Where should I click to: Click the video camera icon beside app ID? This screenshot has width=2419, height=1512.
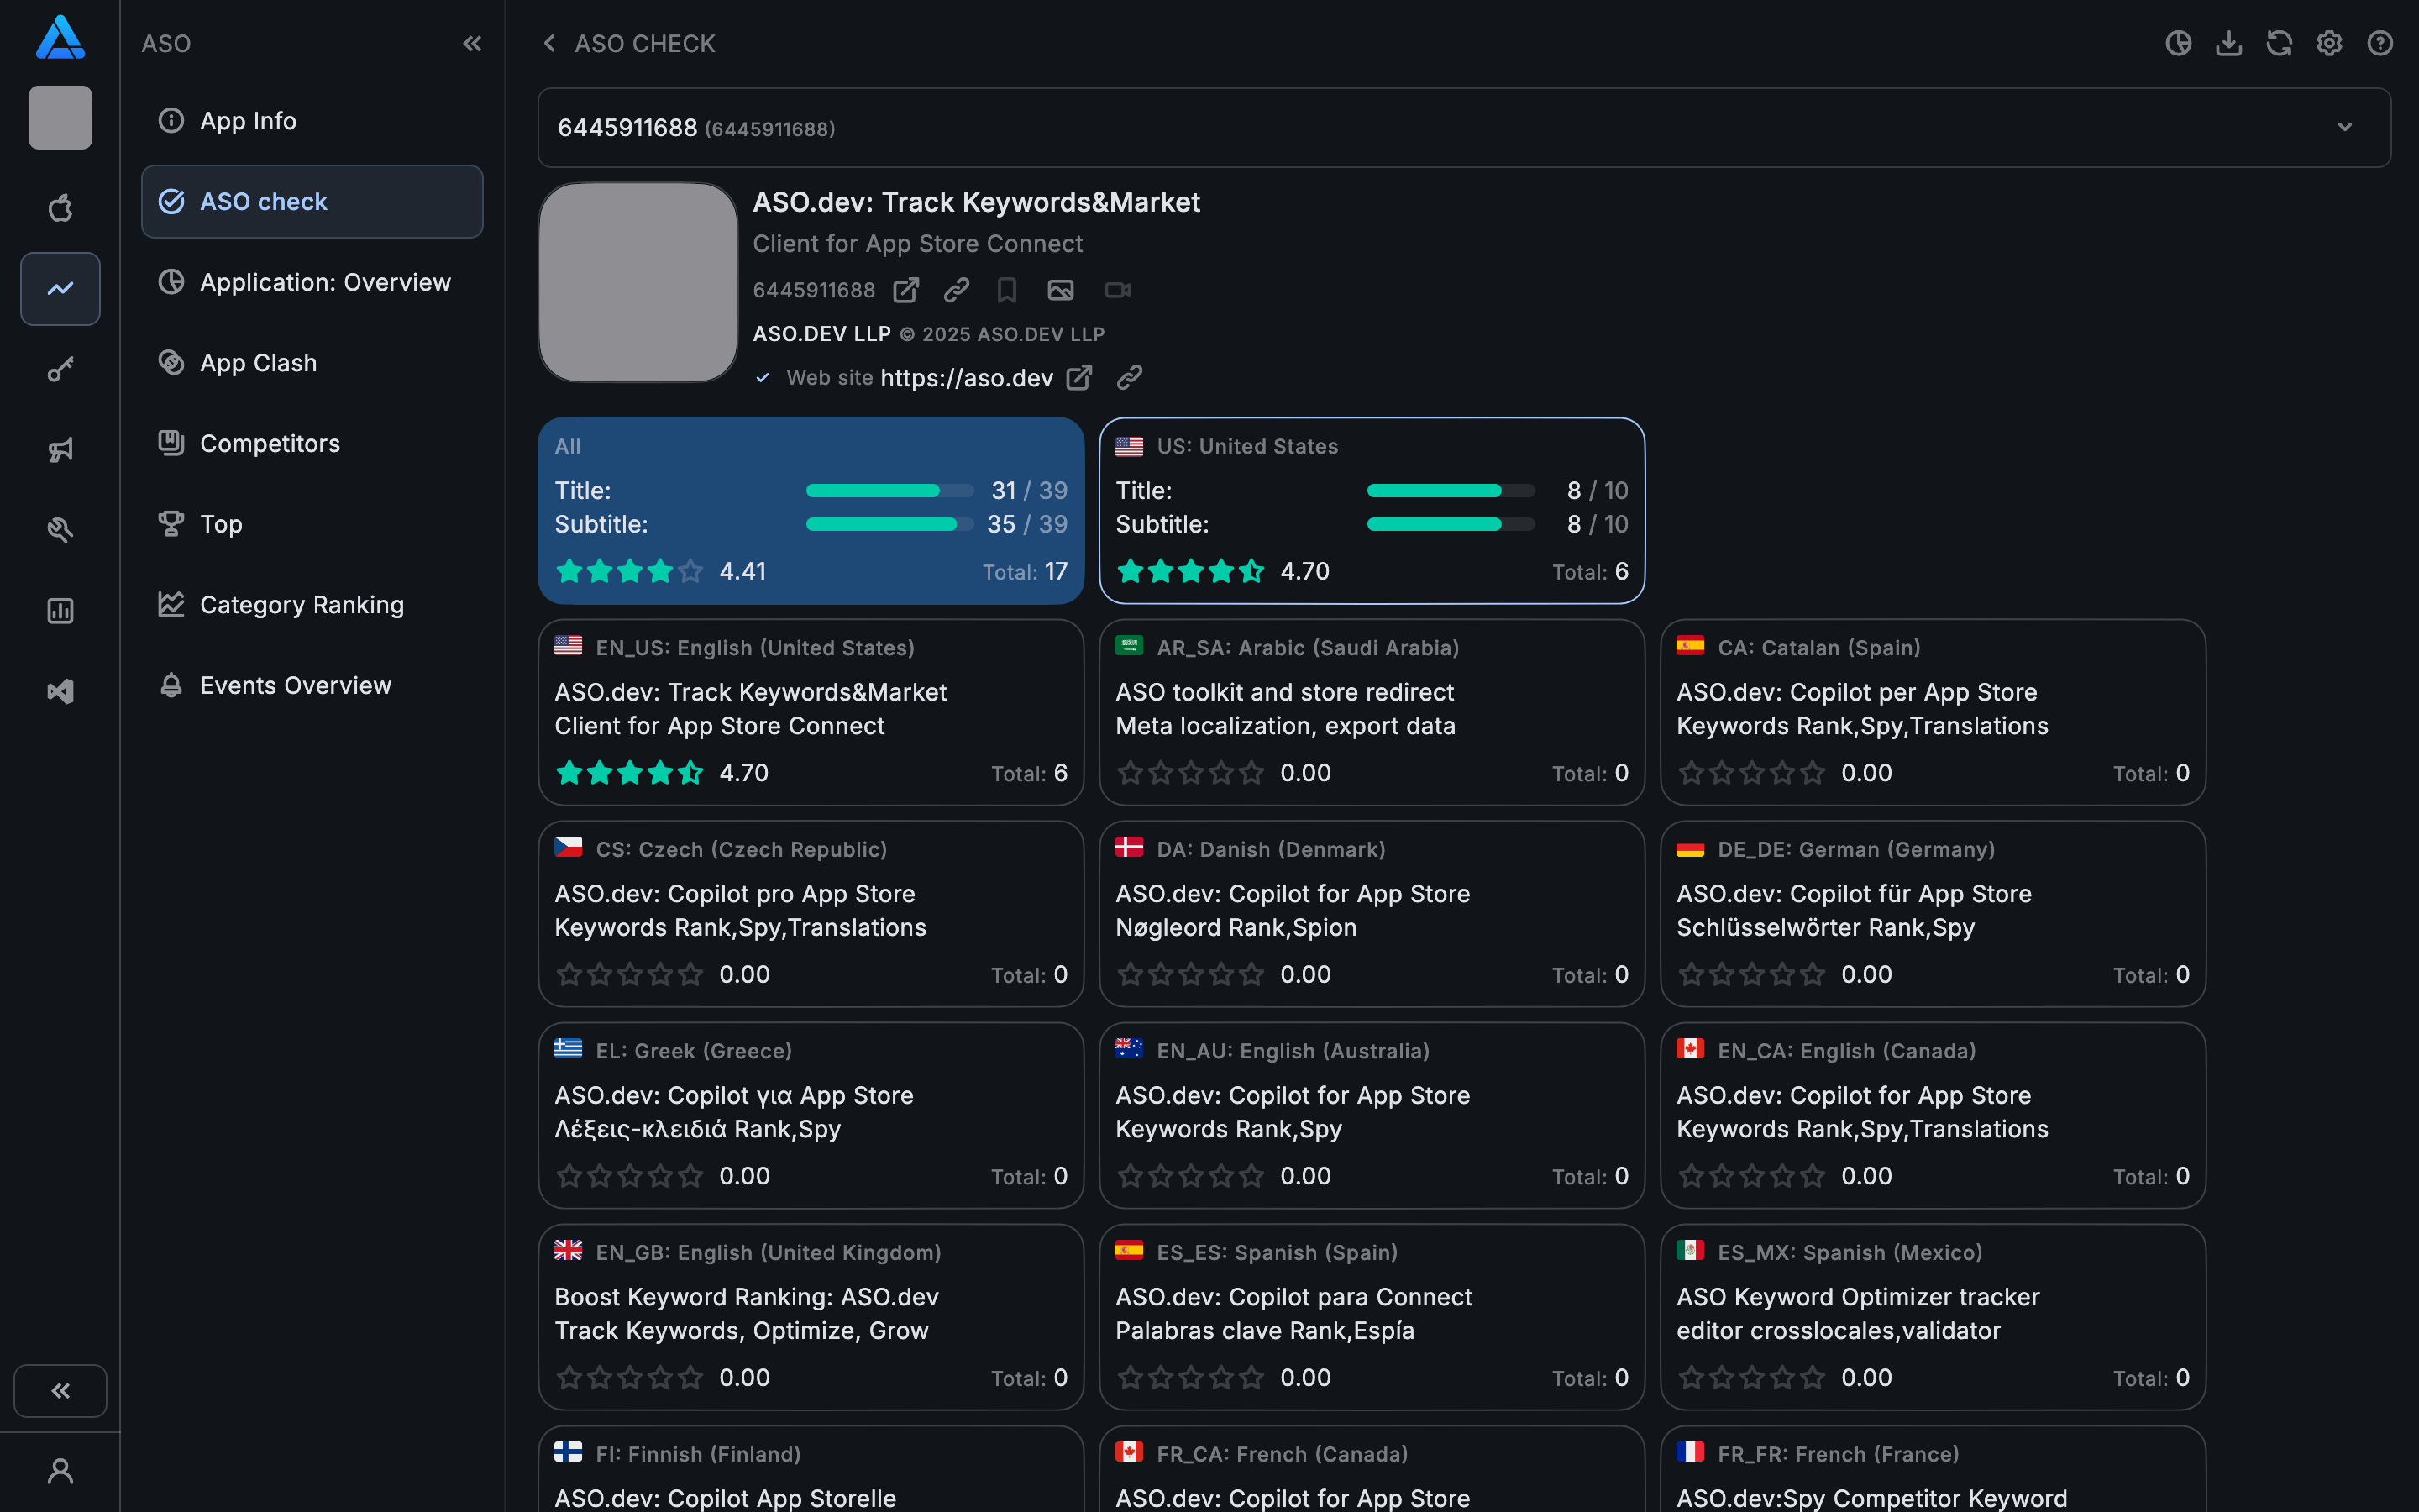(1116, 290)
